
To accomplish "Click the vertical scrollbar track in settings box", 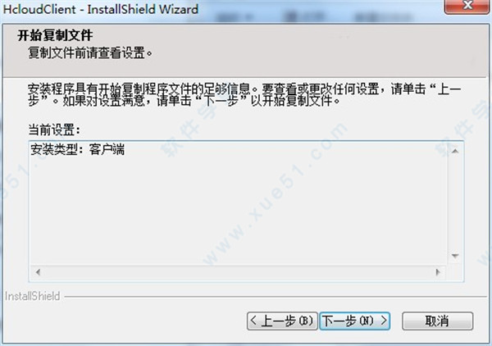I will (455, 204).
